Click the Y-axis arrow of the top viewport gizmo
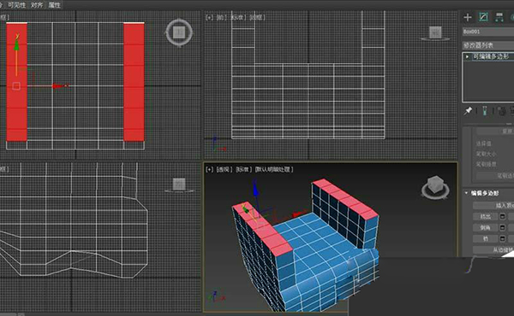This screenshot has height=316, width=514. pyautogui.click(x=16, y=44)
